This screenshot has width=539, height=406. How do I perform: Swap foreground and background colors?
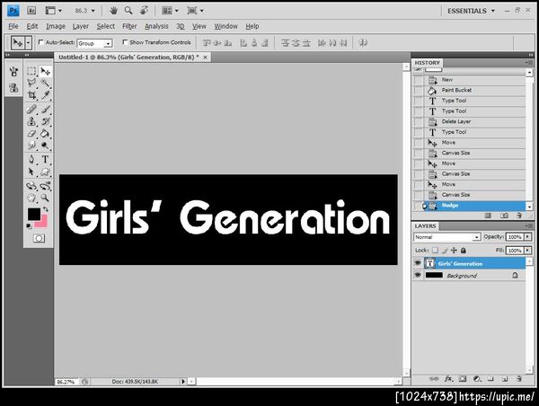(46, 209)
